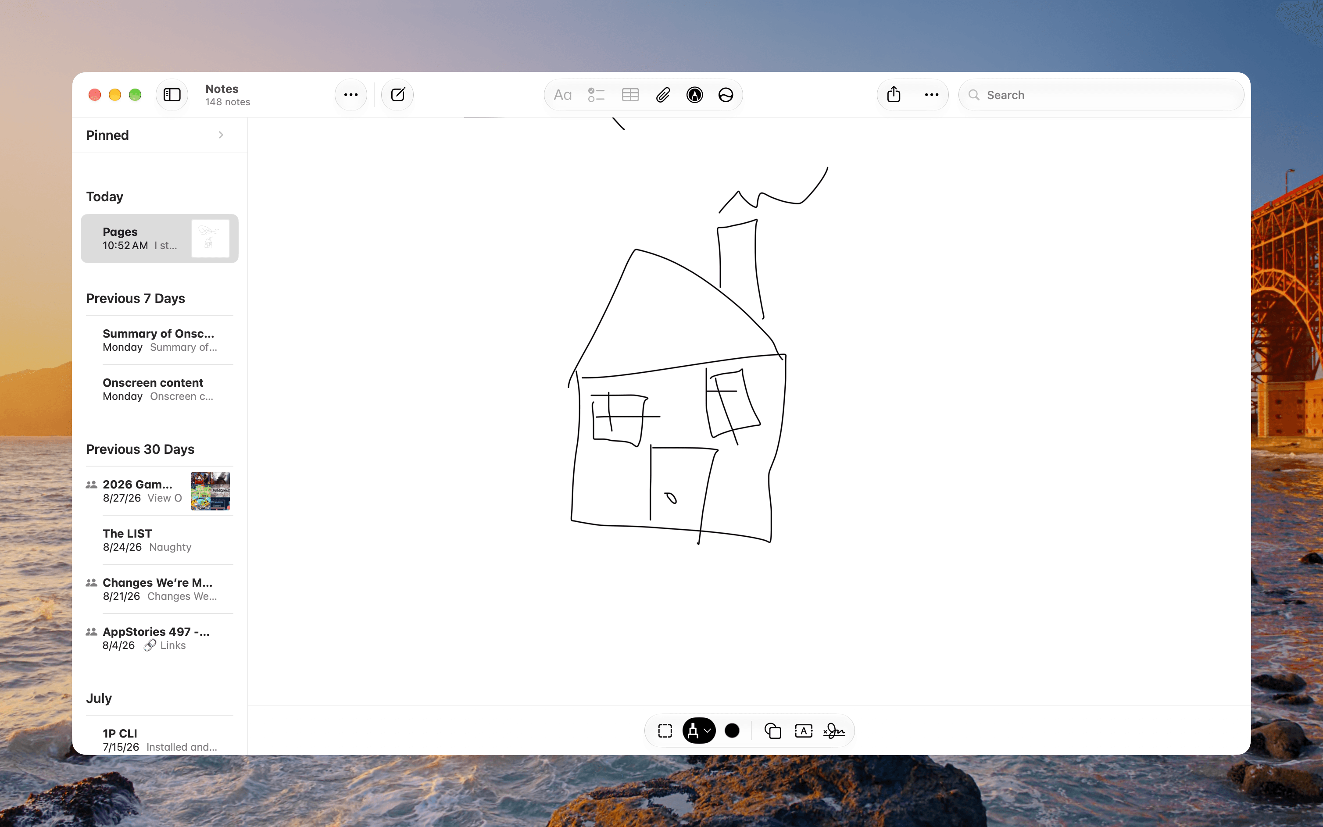The height and width of the screenshot is (827, 1323).
Task: Toggle the markup pen tool in toolbar
Action: point(695,95)
